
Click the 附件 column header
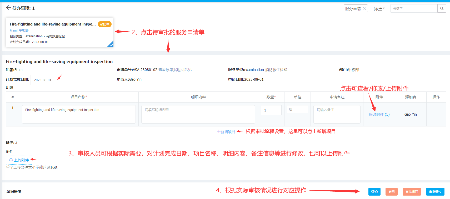[x=379, y=97]
